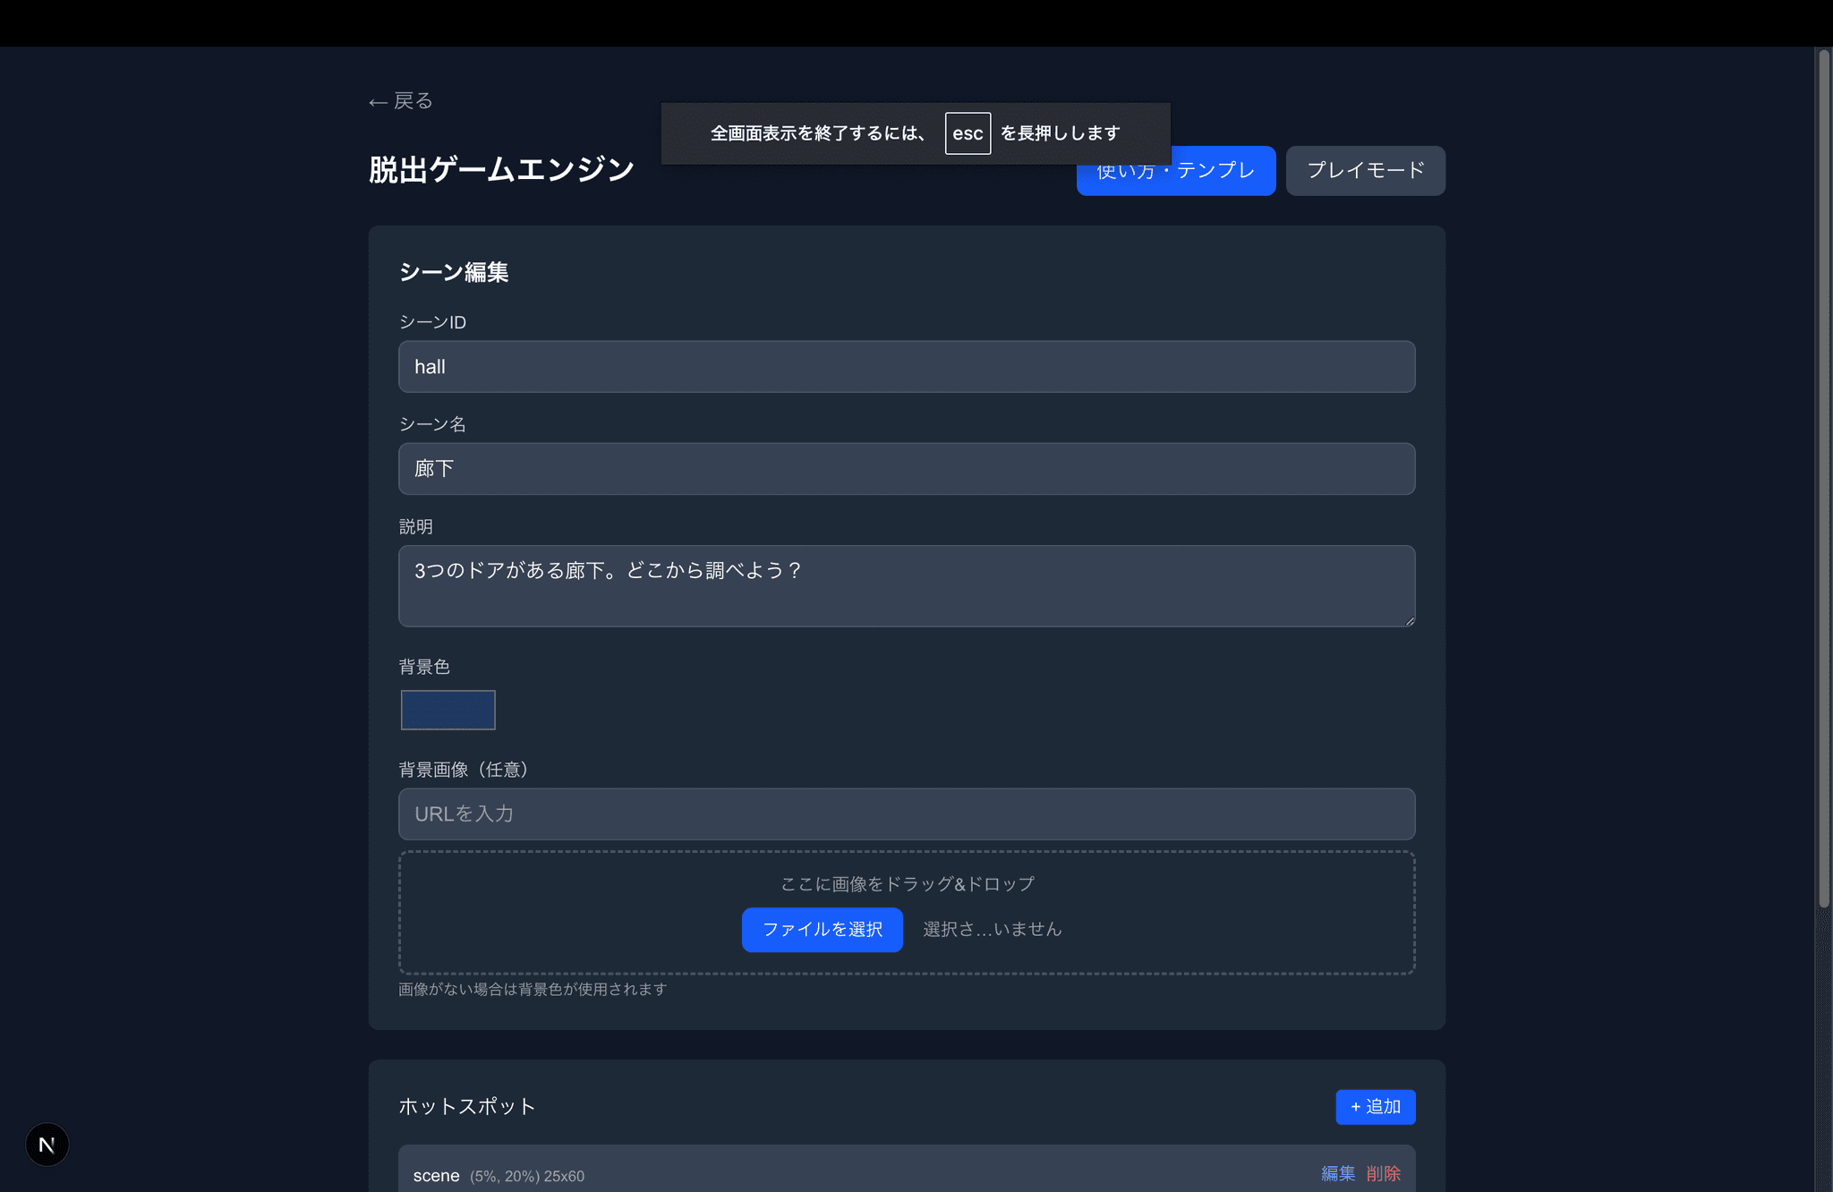Click the Next.js dev tools icon

[47, 1145]
